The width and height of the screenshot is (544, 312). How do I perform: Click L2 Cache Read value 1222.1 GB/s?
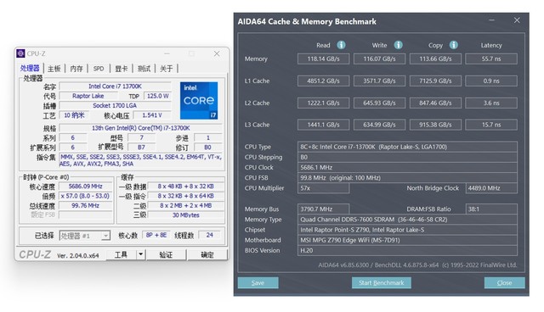pos(323,103)
